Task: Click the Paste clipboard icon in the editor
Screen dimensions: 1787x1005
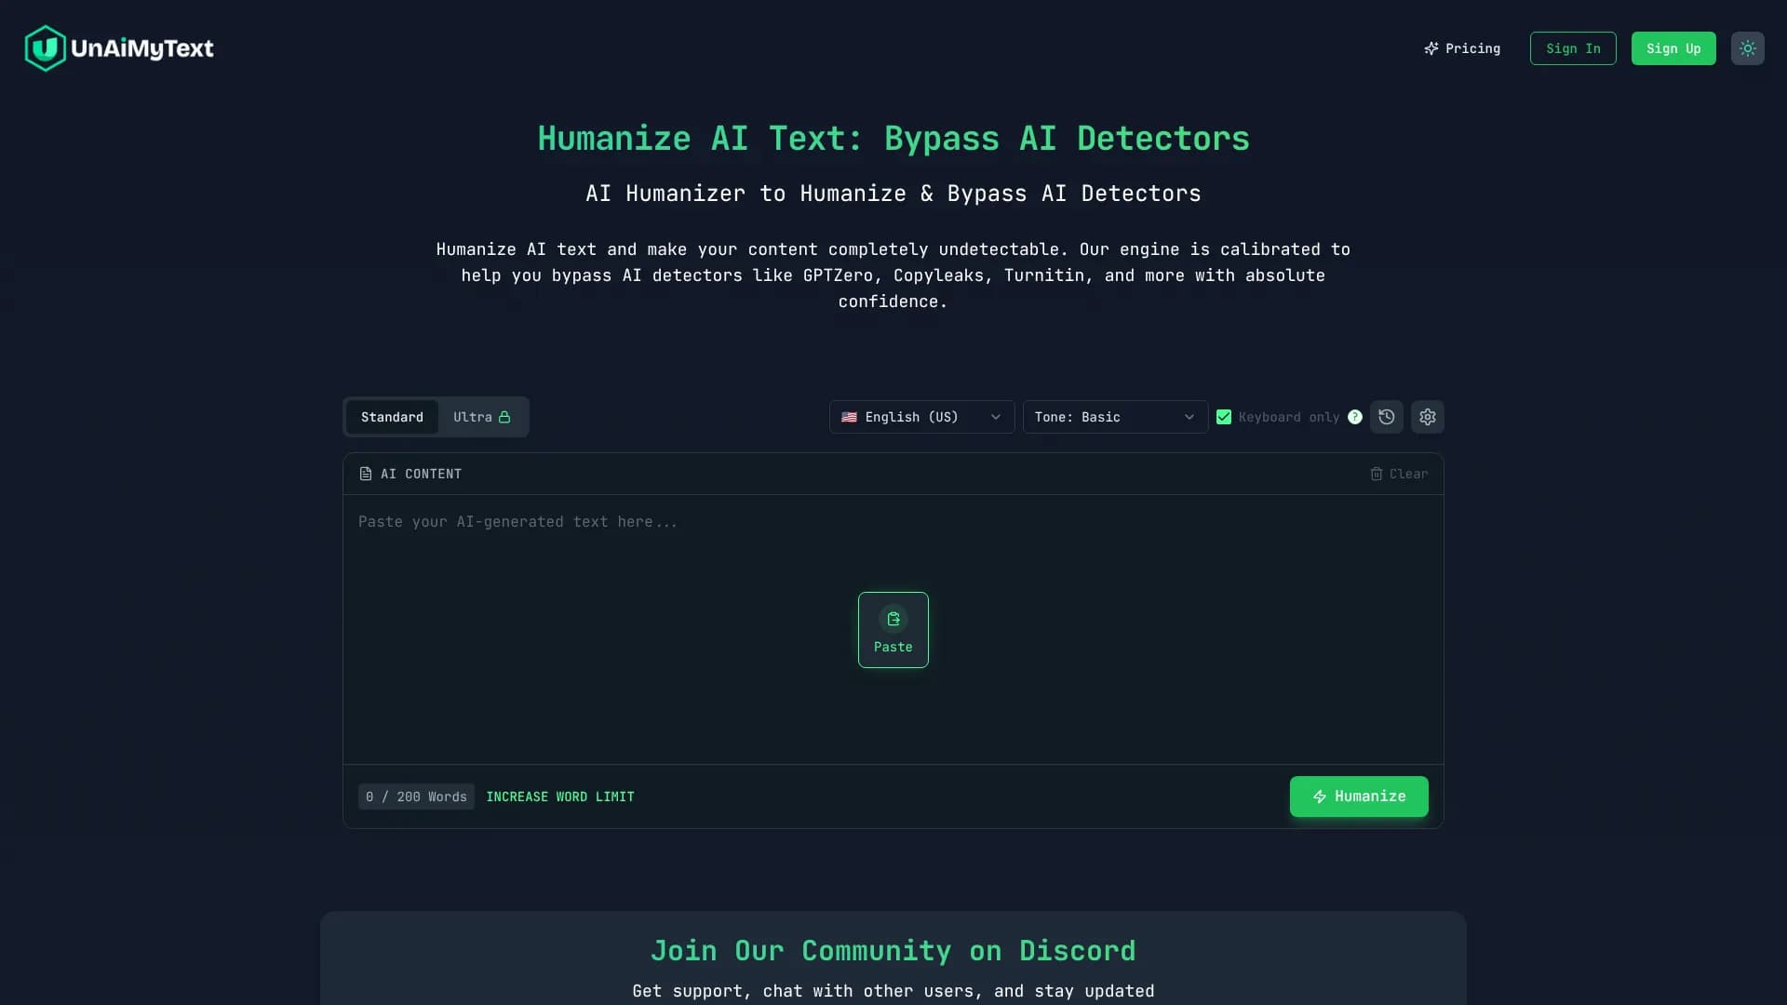Action: click(x=893, y=619)
